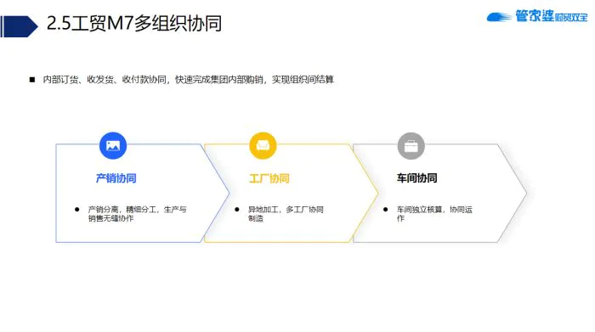This screenshot has height=332, width=595.
Task: Click the bullet dot before 车间独立核算
Action: pos(386,209)
